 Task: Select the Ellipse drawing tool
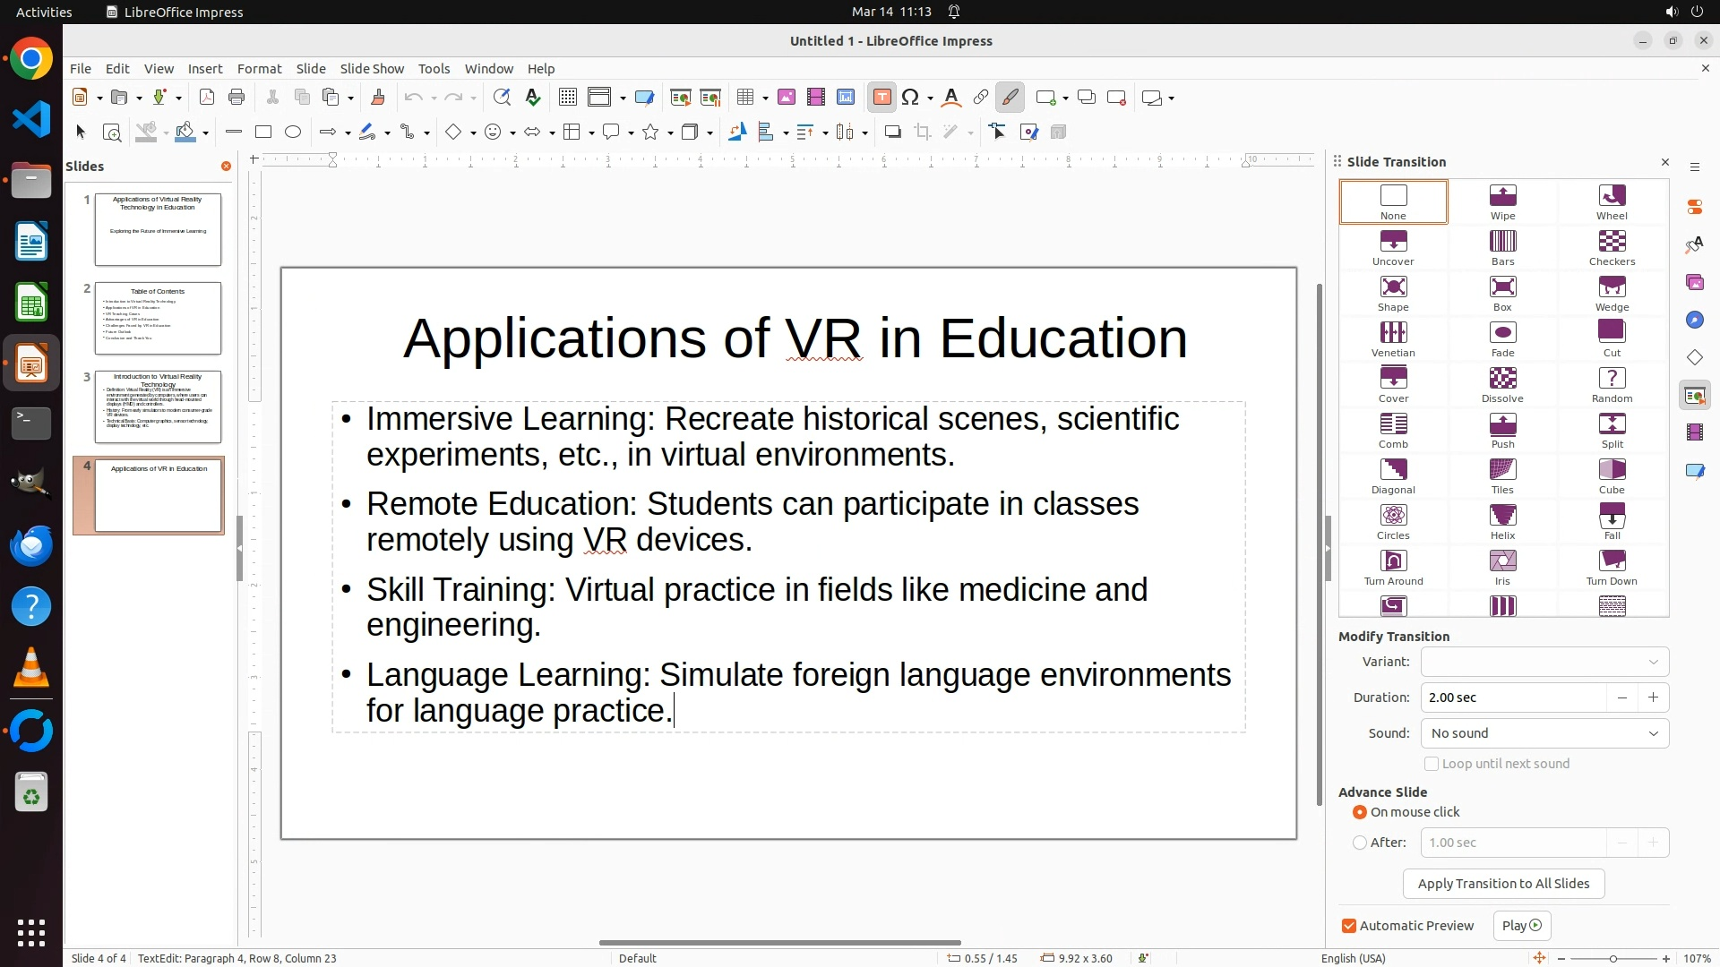click(x=293, y=133)
